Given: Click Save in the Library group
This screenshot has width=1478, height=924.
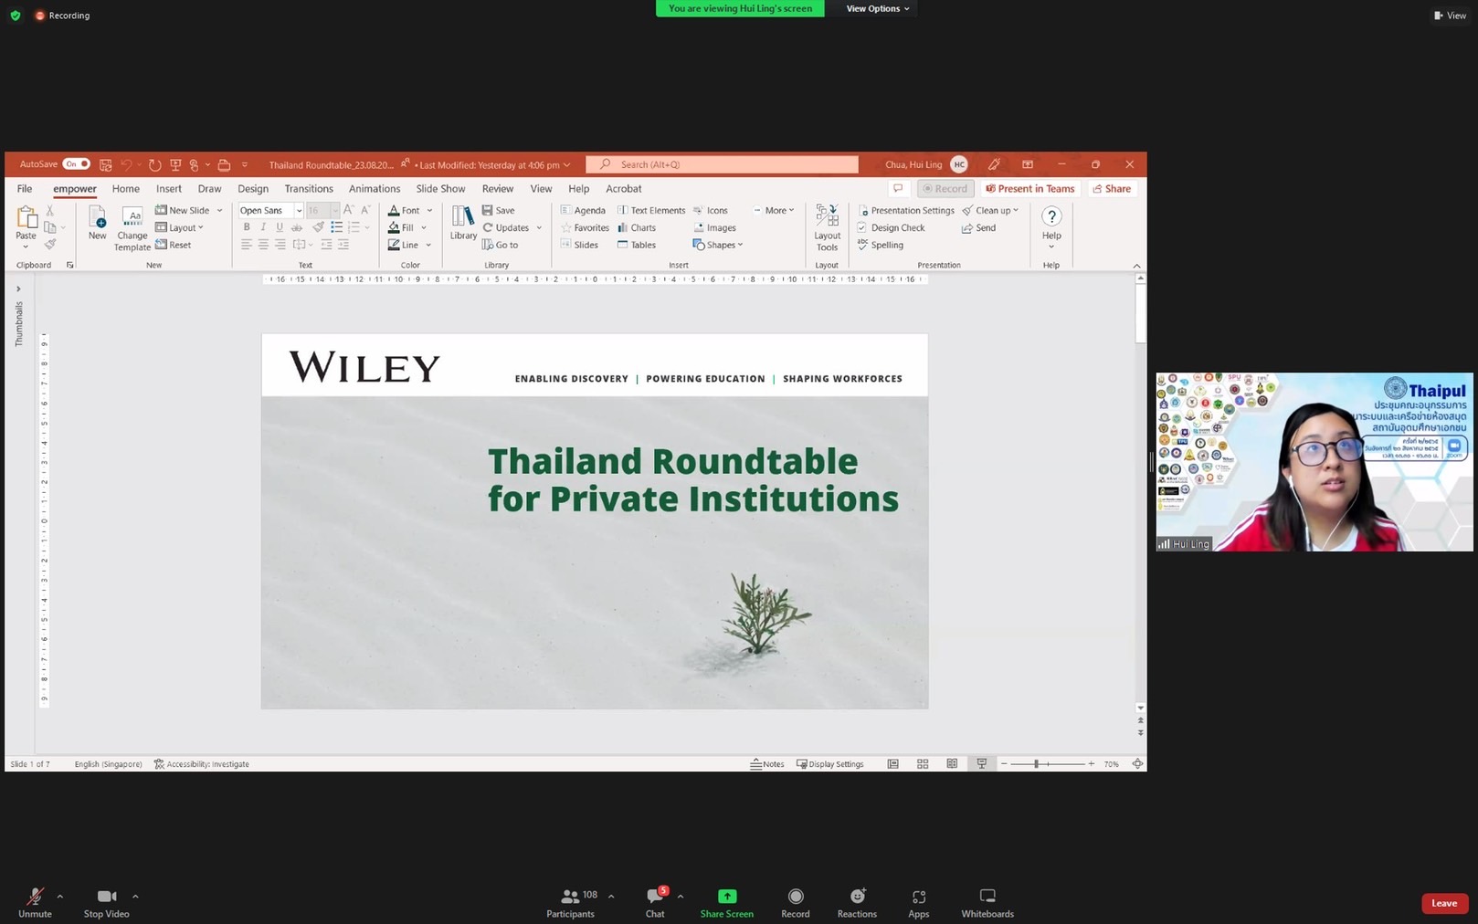Looking at the screenshot, I should tap(499, 210).
